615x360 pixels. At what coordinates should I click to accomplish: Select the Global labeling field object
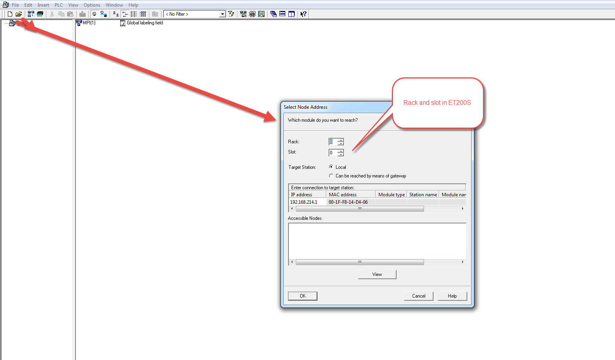click(141, 23)
